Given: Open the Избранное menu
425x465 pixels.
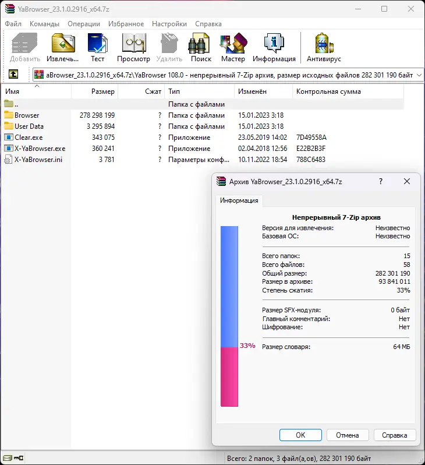Looking at the screenshot, I should [126, 24].
